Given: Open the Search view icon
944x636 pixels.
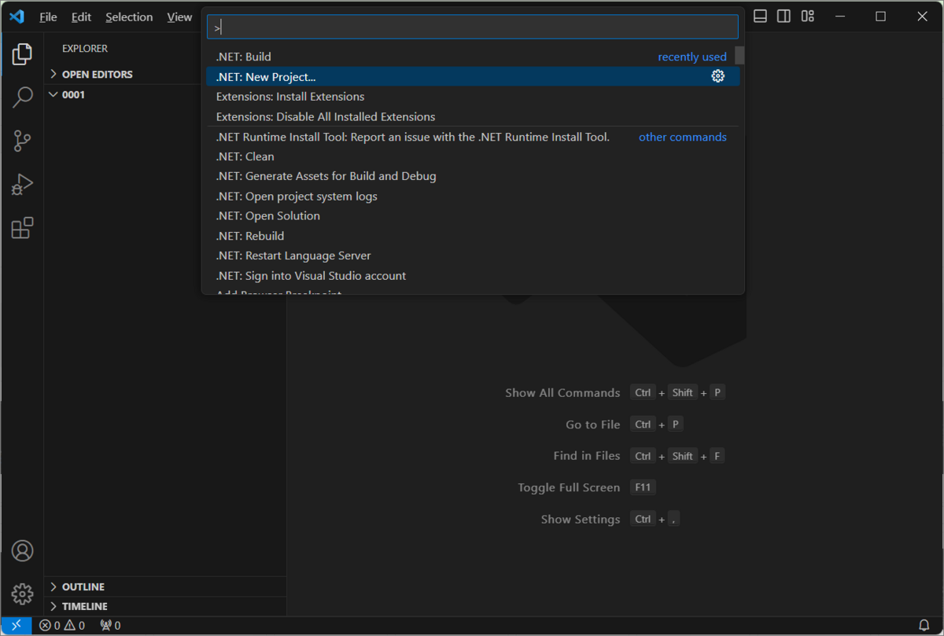Looking at the screenshot, I should (22, 97).
